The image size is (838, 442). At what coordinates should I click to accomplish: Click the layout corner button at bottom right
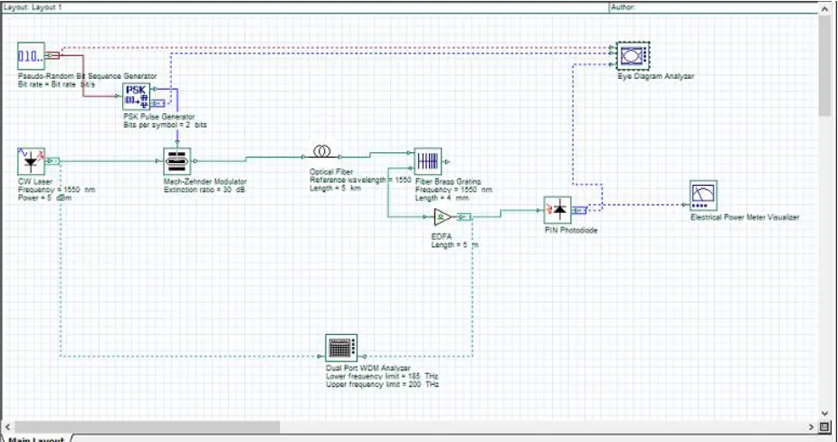[824, 427]
